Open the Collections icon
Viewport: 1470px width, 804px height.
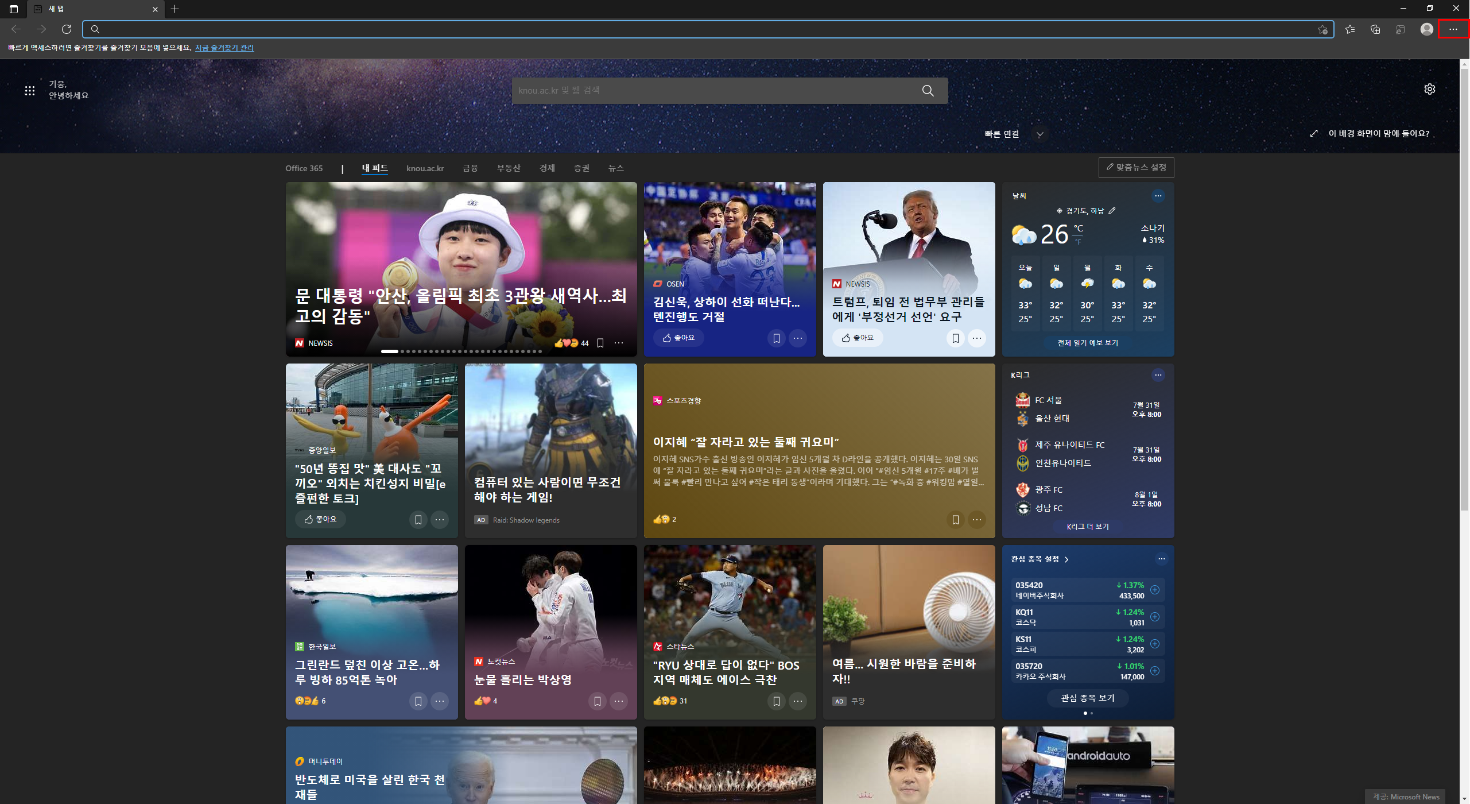[1375, 29]
